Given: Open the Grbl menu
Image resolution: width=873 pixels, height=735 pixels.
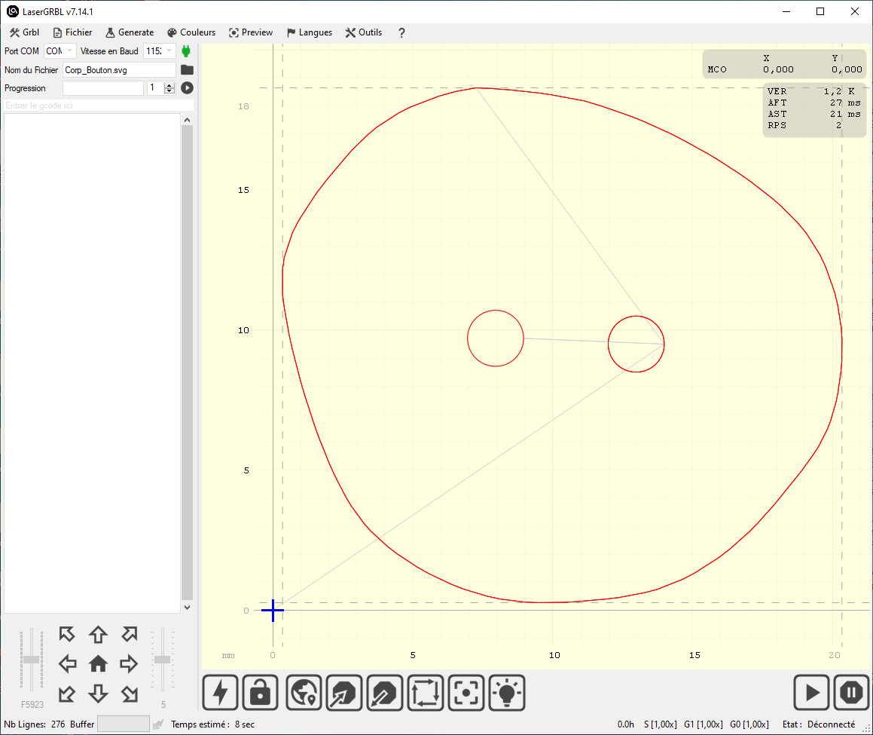Looking at the screenshot, I should pyautogui.click(x=24, y=32).
